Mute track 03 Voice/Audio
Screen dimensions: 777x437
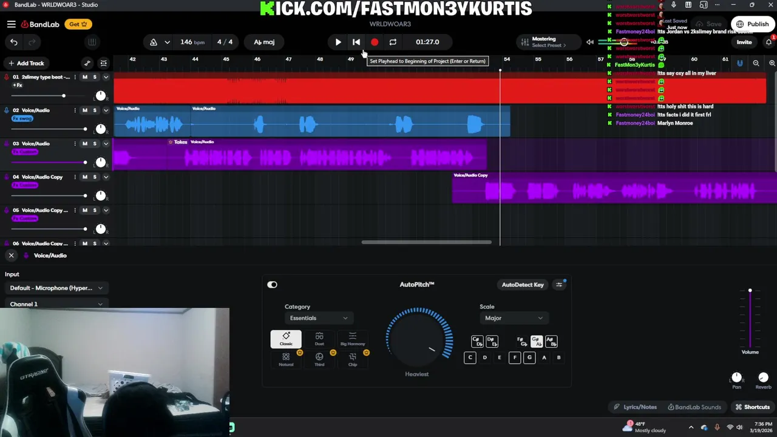85,144
